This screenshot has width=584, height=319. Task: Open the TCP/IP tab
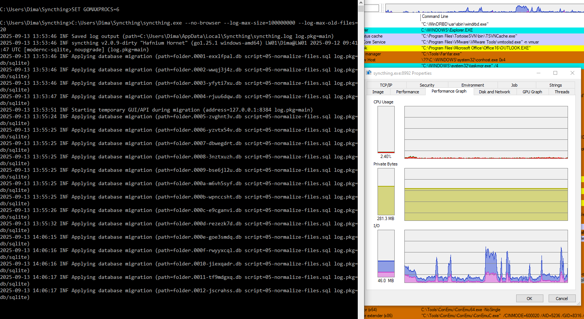click(x=386, y=85)
